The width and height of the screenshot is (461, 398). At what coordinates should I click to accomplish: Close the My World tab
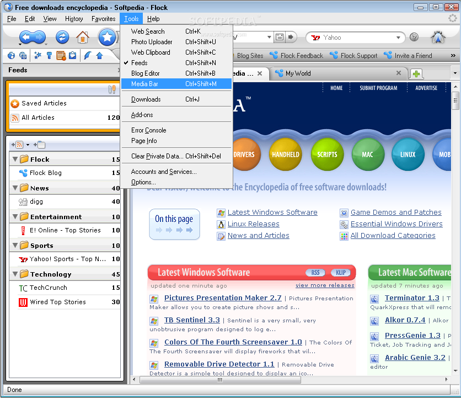398,73
